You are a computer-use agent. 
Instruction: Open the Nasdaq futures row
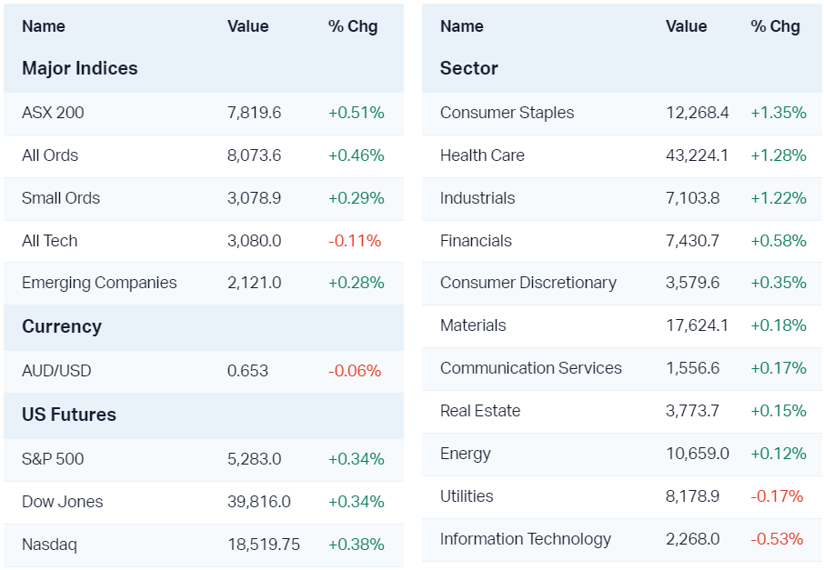click(49, 545)
